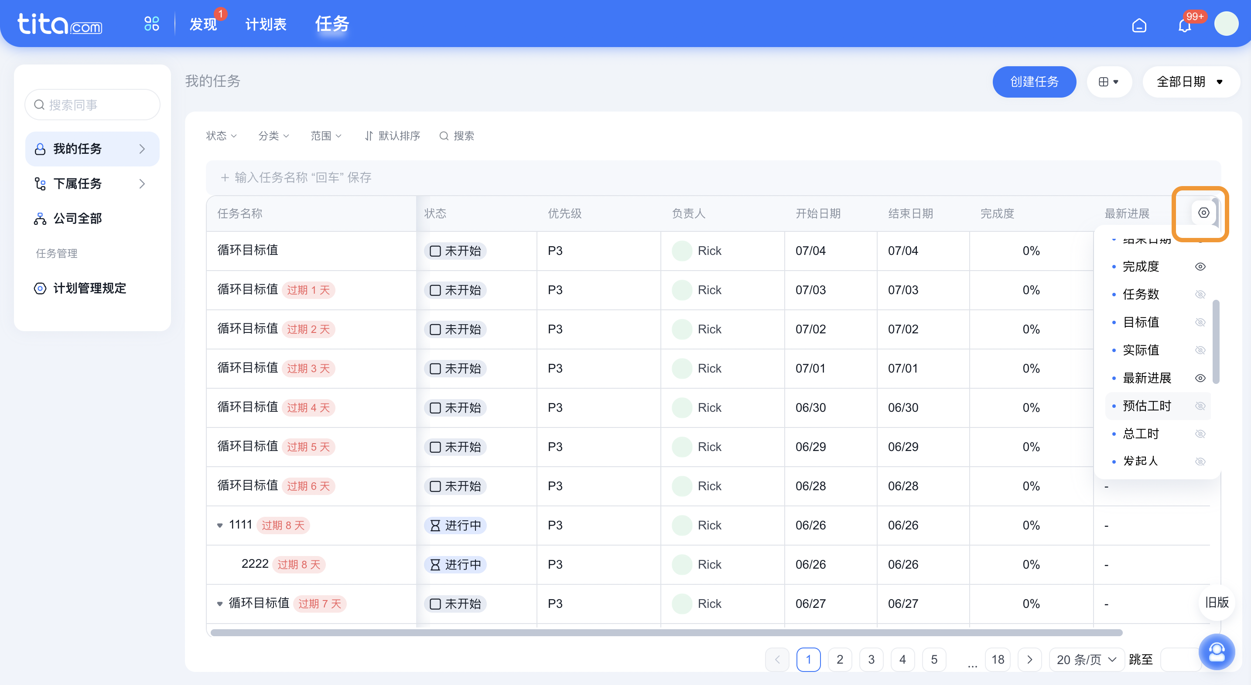
Task: Show the 发起人 column
Action: tap(1200, 461)
